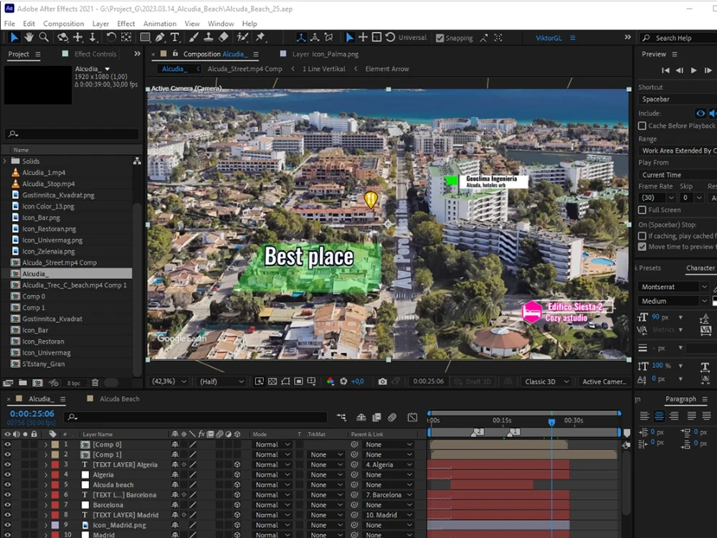Select the Pen tool
717x538 pixels.
point(160,37)
